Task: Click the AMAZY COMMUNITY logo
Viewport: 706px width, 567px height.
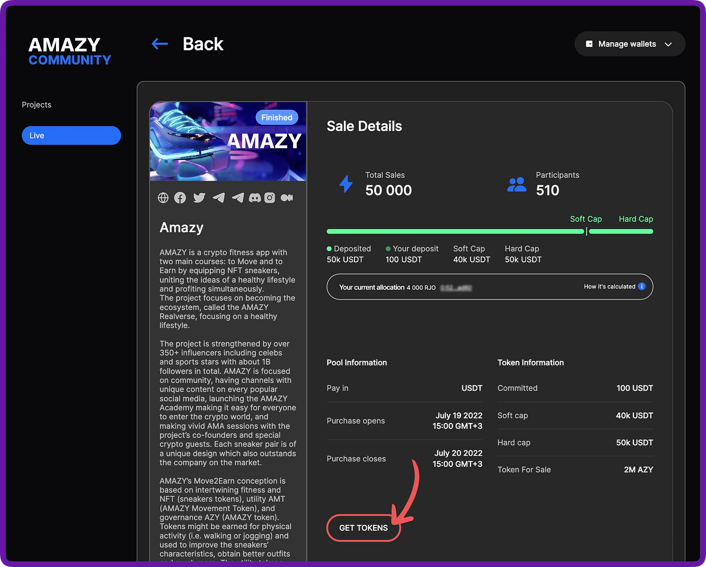Action: (70, 51)
